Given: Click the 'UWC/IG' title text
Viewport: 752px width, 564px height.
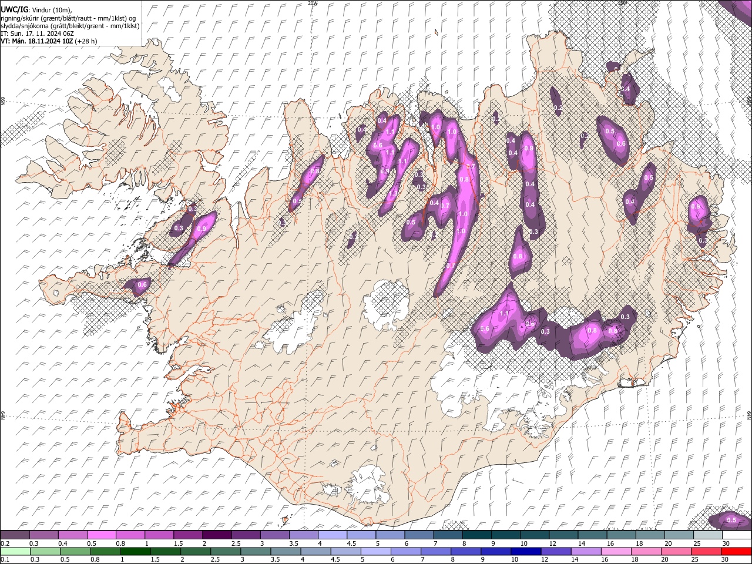Looking at the screenshot, I should click(x=14, y=9).
